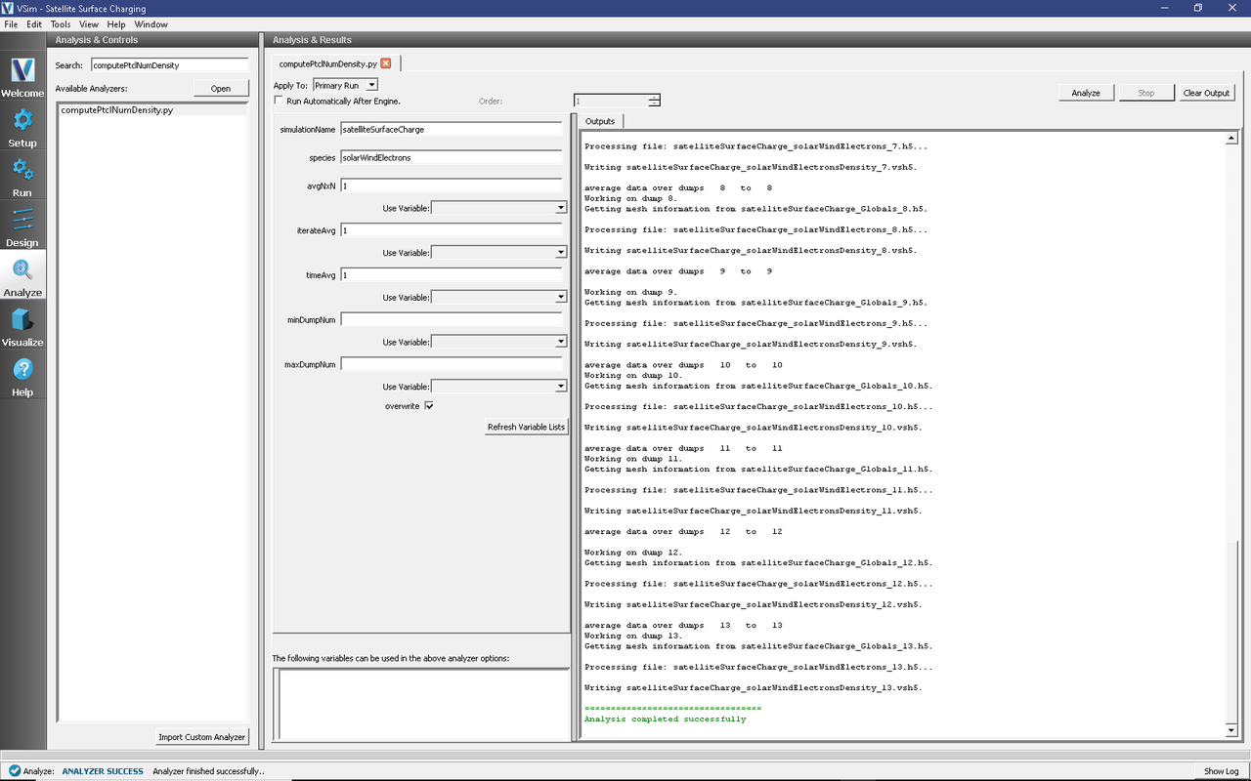This screenshot has height=781, width=1251.
Task: Click the Show Log button
Action: tap(1221, 771)
